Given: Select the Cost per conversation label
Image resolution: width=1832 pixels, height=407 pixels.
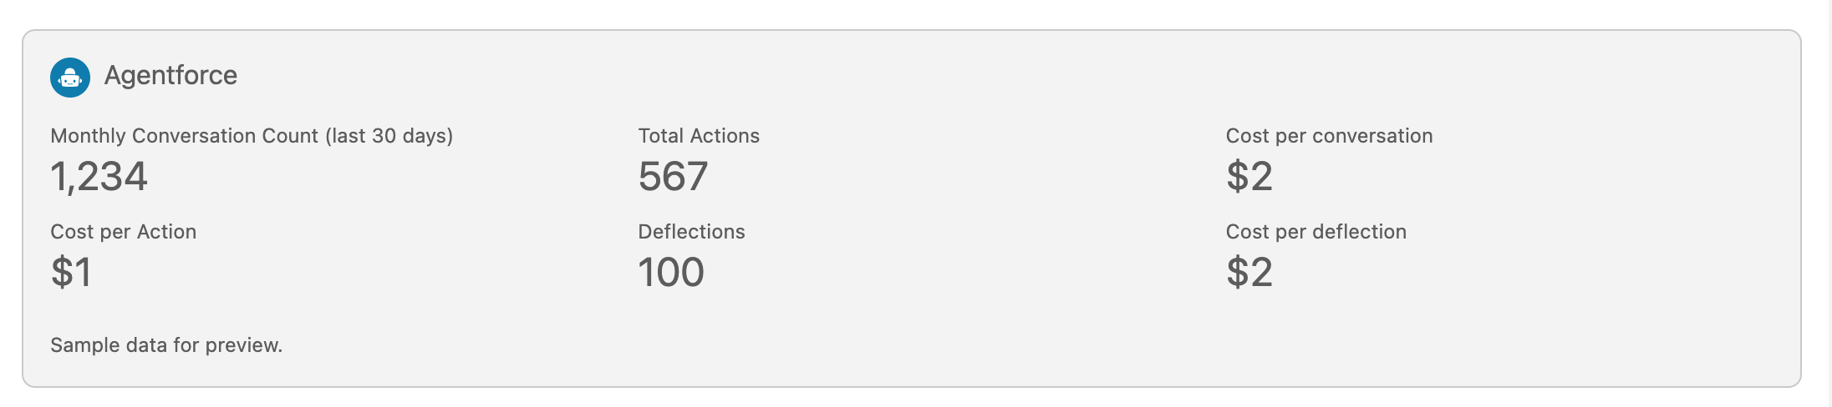Looking at the screenshot, I should click(x=1329, y=136).
